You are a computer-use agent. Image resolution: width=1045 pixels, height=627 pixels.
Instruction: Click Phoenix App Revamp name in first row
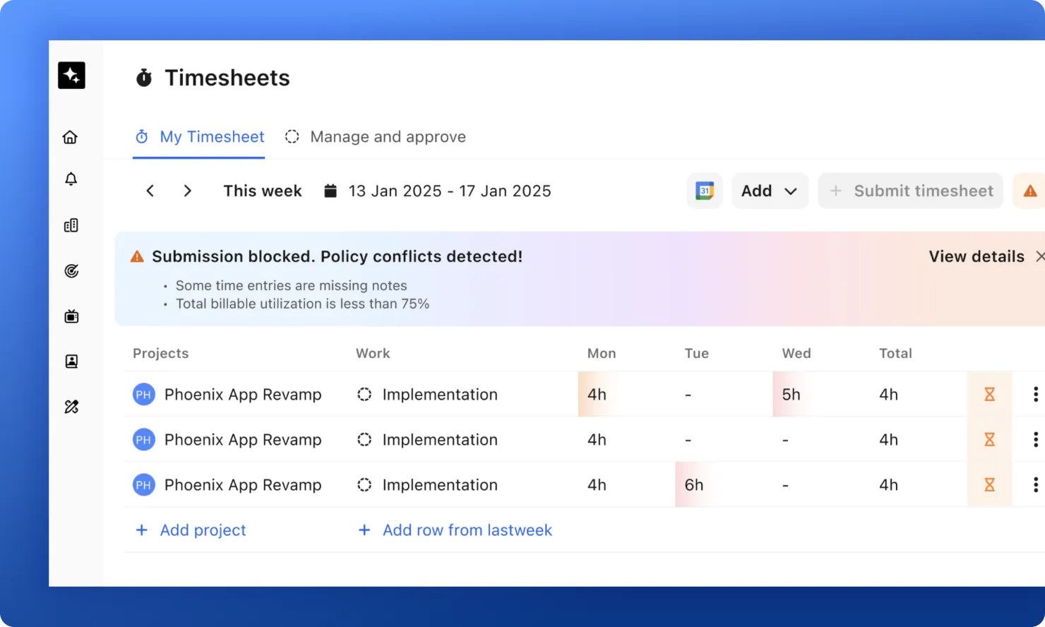tap(243, 394)
